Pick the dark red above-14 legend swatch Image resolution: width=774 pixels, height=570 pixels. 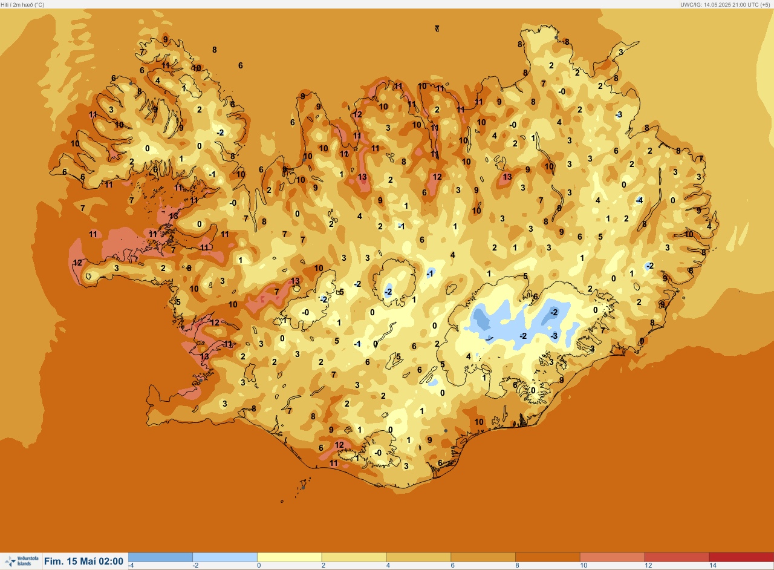(741, 557)
